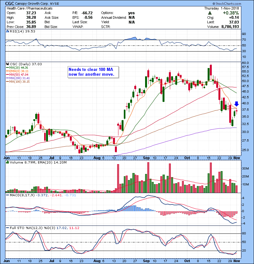Click the Options value yes

click(131, 13)
